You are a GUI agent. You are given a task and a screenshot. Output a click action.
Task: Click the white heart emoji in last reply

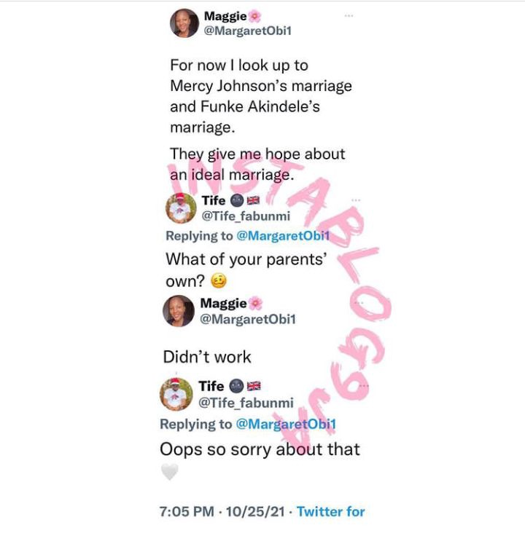tap(169, 472)
